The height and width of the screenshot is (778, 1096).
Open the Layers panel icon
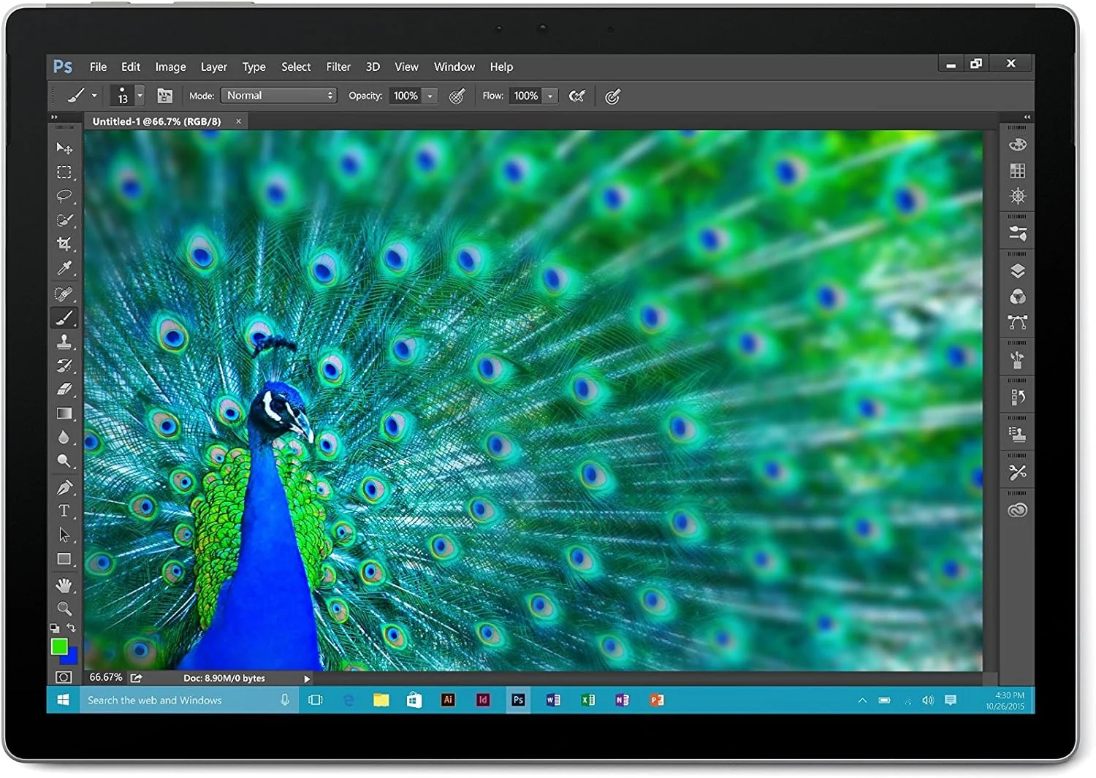click(x=1017, y=270)
